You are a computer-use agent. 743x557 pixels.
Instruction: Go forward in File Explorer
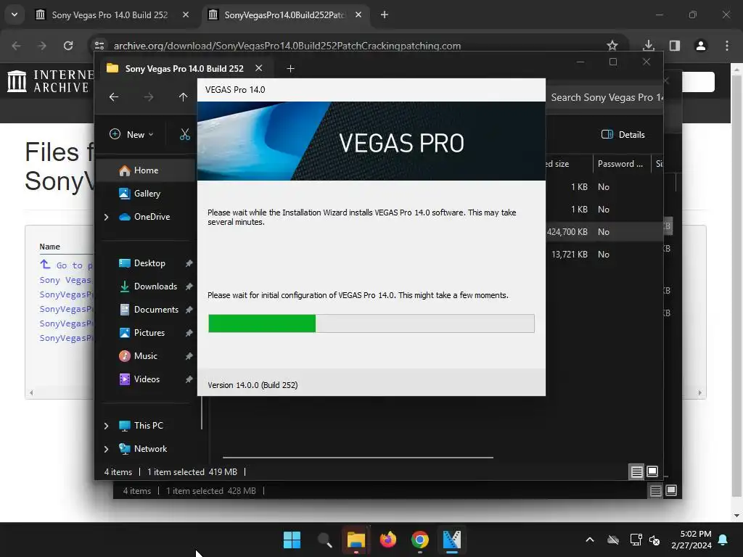coord(149,97)
